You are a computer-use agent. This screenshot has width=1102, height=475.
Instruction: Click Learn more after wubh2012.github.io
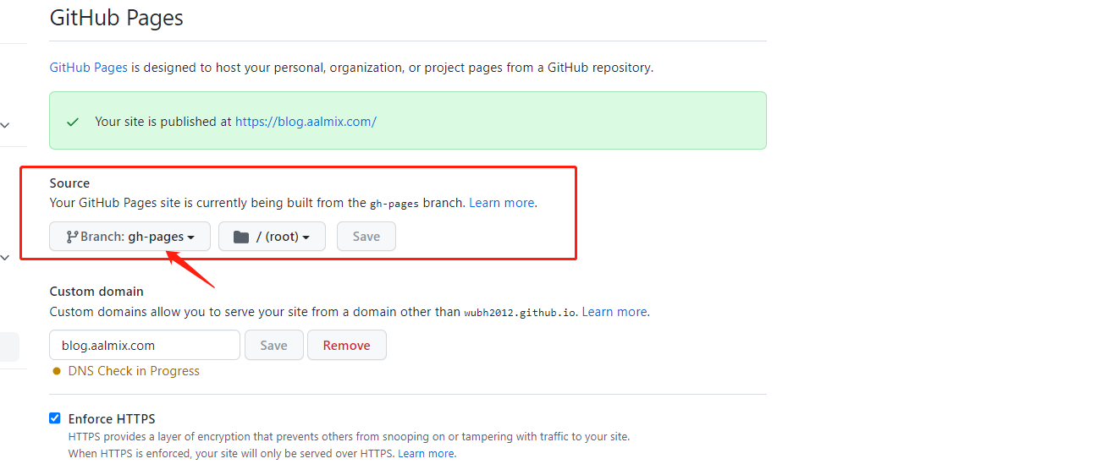[x=614, y=312]
